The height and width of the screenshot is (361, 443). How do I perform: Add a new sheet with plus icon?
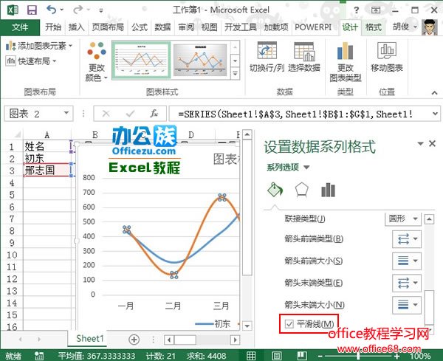pyautogui.click(x=134, y=340)
